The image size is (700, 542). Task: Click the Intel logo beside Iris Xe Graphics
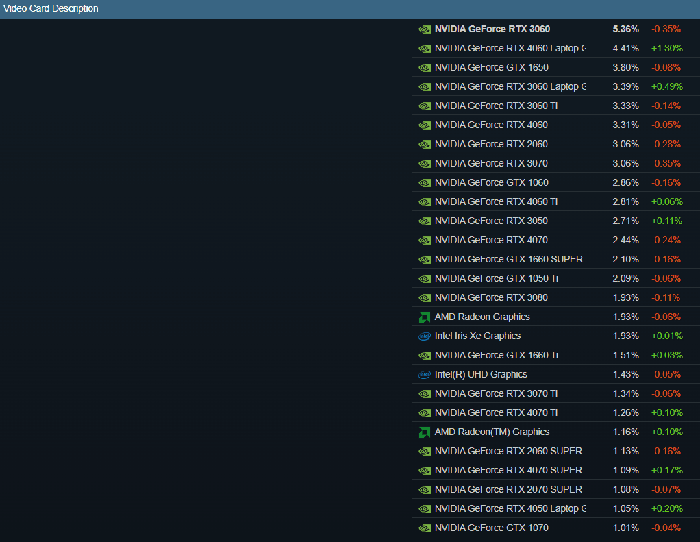(425, 336)
